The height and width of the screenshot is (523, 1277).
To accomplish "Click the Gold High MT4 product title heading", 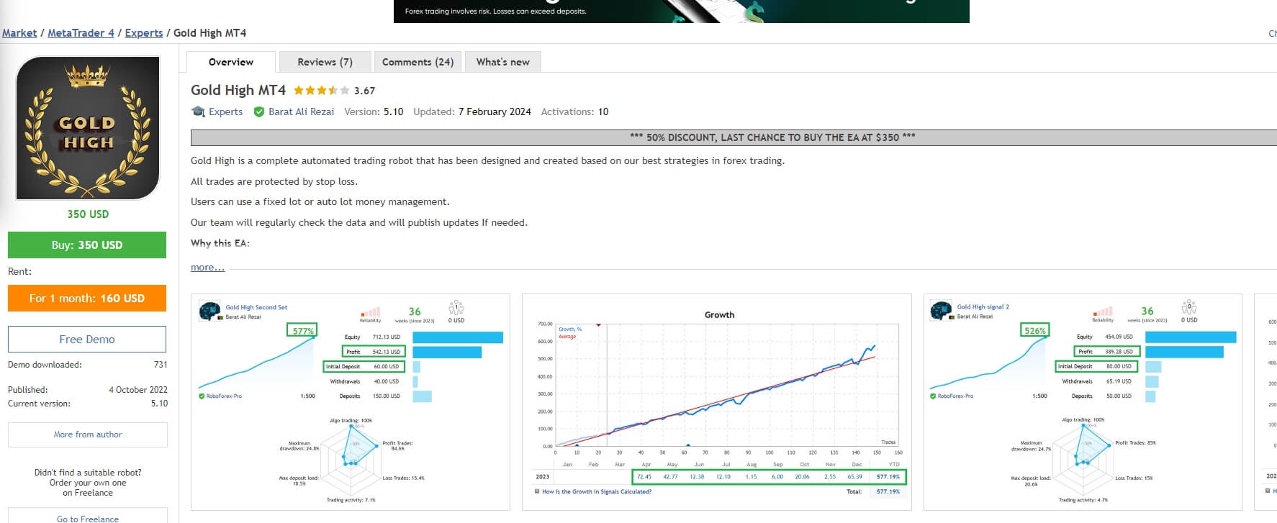I will tap(238, 90).
